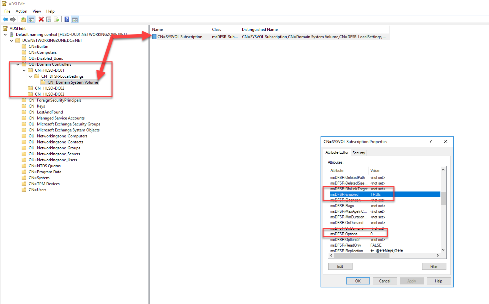The image size is (489, 304).
Task: Toggle the Show/Hide Console Tree toolbar icon
Action: point(31,19)
